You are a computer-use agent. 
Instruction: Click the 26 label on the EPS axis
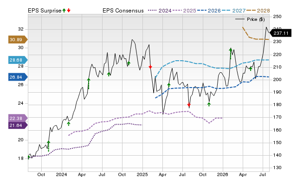click(21, 84)
